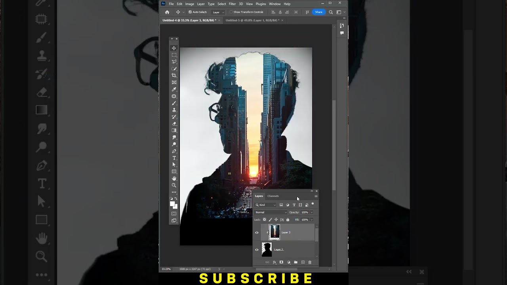The image size is (507, 285).
Task: Toggle Lock All padlock
Action: [288, 220]
